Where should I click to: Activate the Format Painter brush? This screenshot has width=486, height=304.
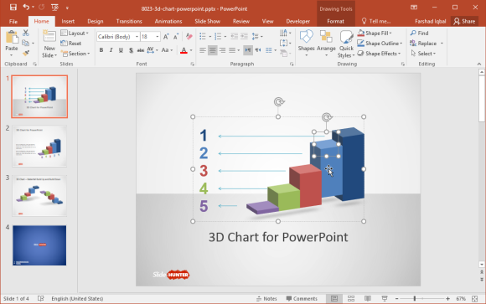26,54
